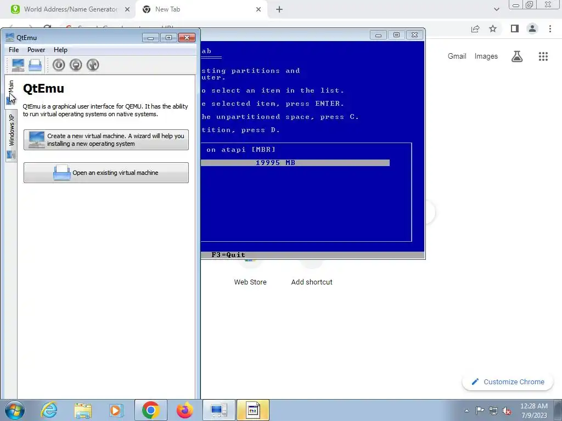
Task: Open Windows Explorer folder from taskbar
Action: pos(83,410)
